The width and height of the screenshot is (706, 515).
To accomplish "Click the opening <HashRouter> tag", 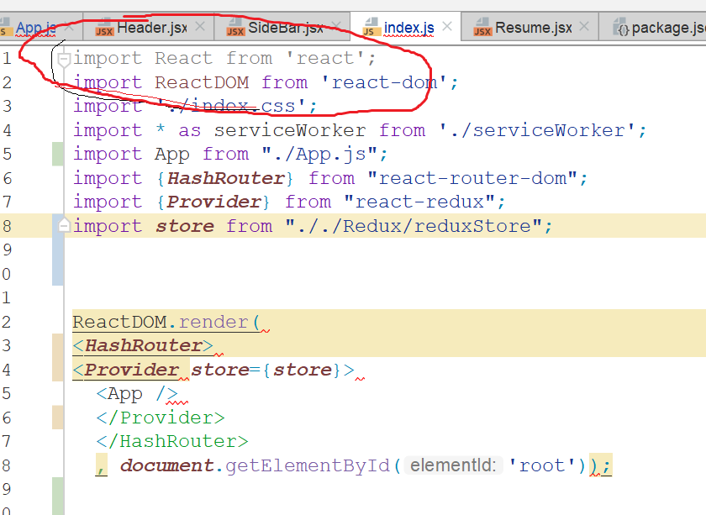I will tap(143, 346).
